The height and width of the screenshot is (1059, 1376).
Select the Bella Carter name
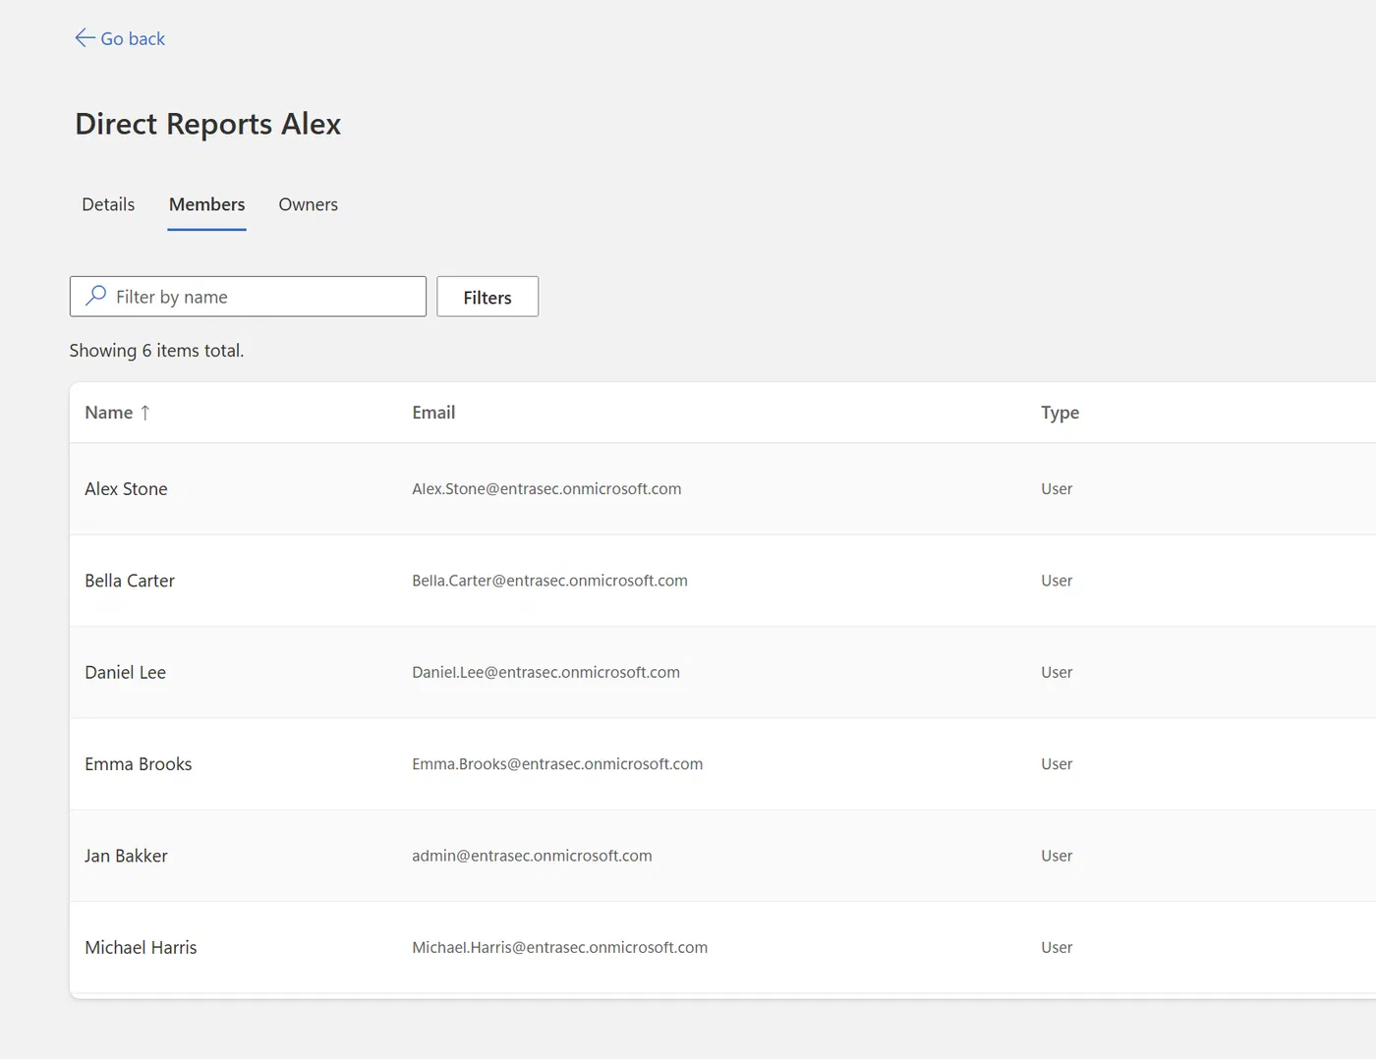tap(130, 581)
